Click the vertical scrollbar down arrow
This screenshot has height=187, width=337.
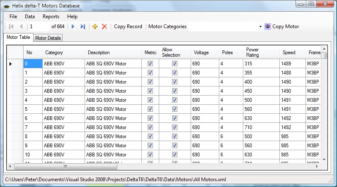[324, 160]
